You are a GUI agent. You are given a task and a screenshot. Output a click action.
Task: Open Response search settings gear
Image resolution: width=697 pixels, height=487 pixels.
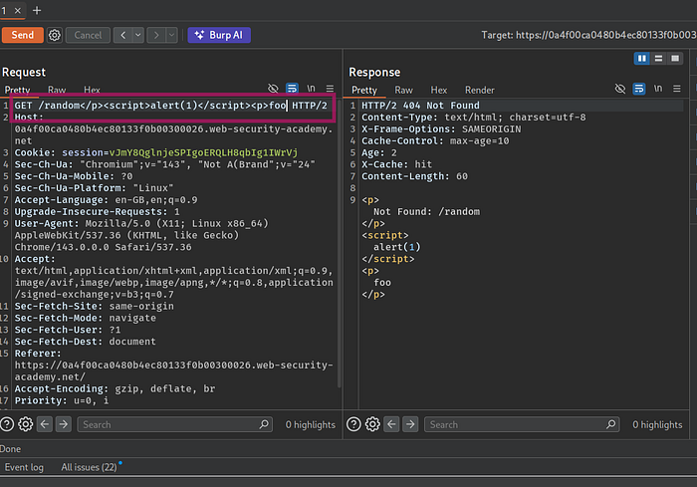coord(372,424)
